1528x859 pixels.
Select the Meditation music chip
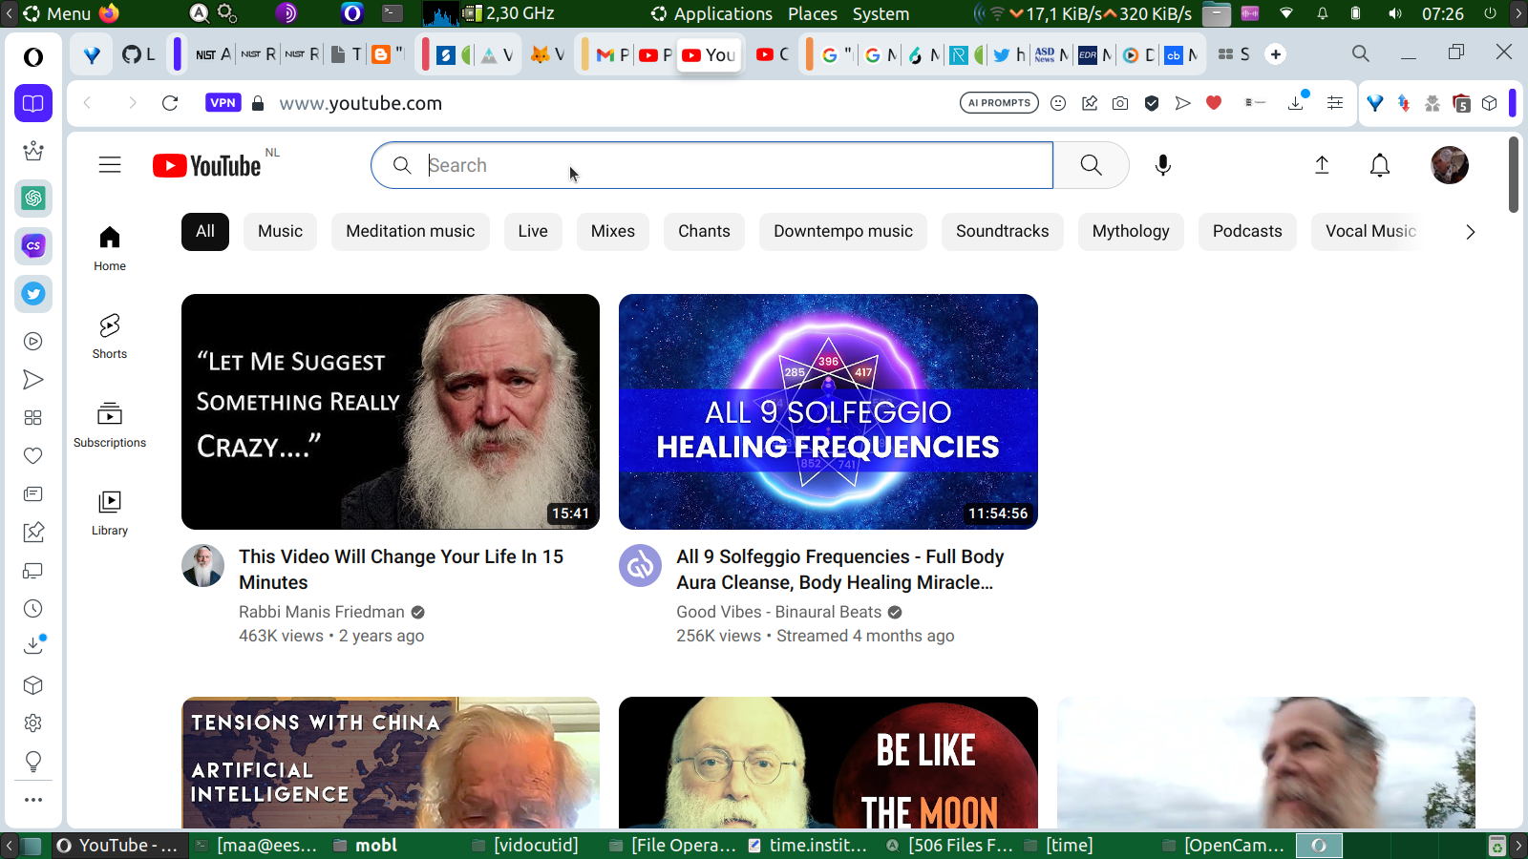coord(411,232)
